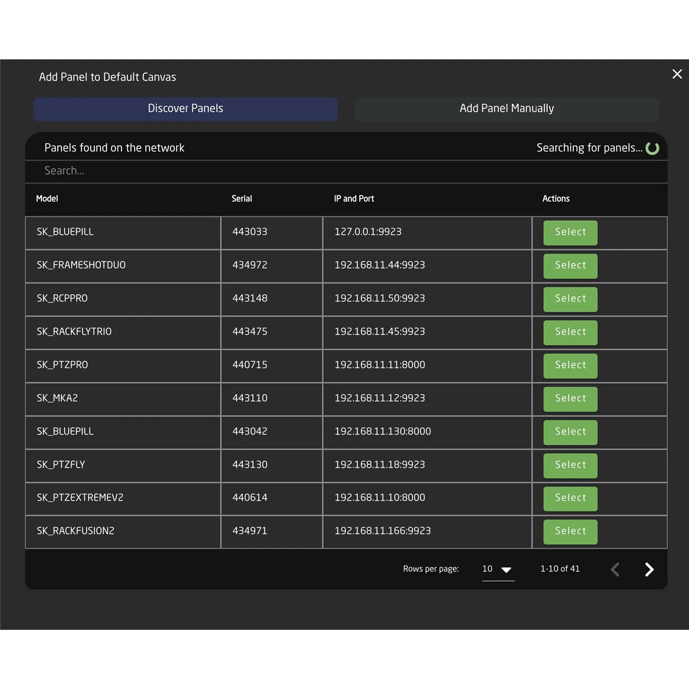This screenshot has height=689, width=689.
Task: Click IP 192.168.11.130:8000 cell
Action: point(427,432)
